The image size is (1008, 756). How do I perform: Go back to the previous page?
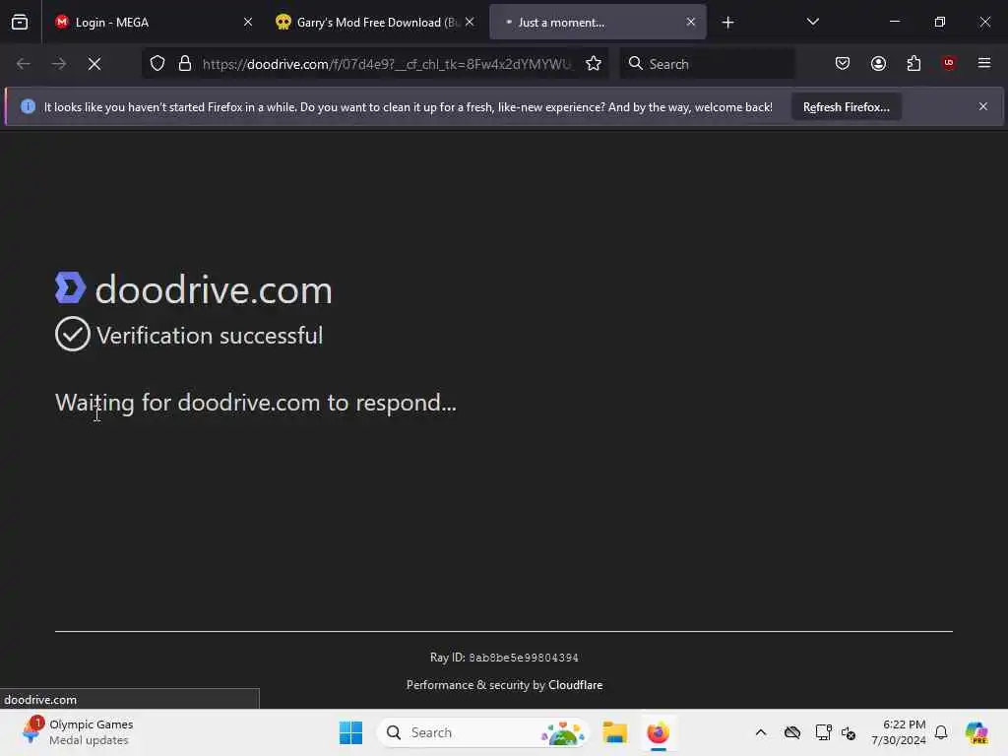pos(24,64)
